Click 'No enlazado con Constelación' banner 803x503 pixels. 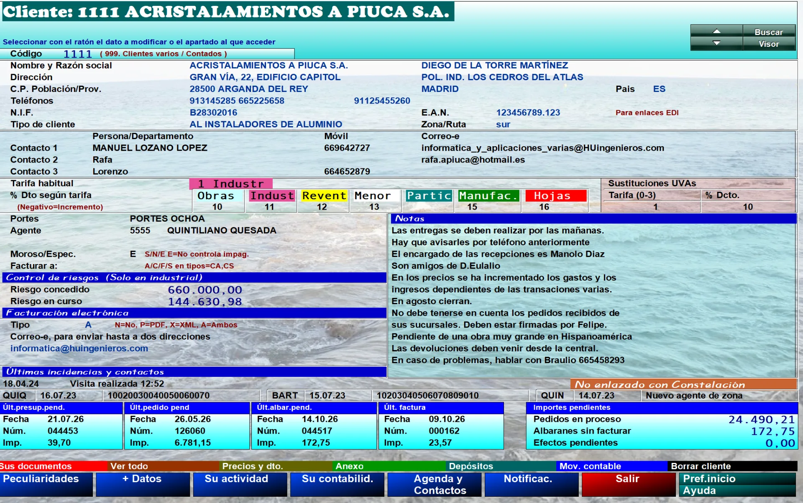click(x=684, y=384)
